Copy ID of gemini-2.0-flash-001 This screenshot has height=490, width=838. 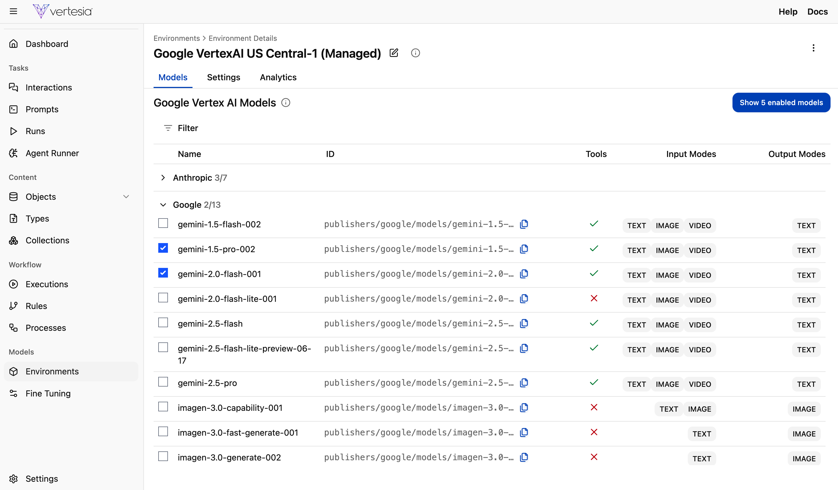pos(524,274)
